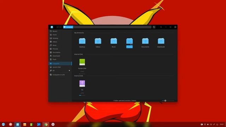Viewport: 226px width, 127px height.
Task: Open Home in the sidebar
Action: click(60, 35)
